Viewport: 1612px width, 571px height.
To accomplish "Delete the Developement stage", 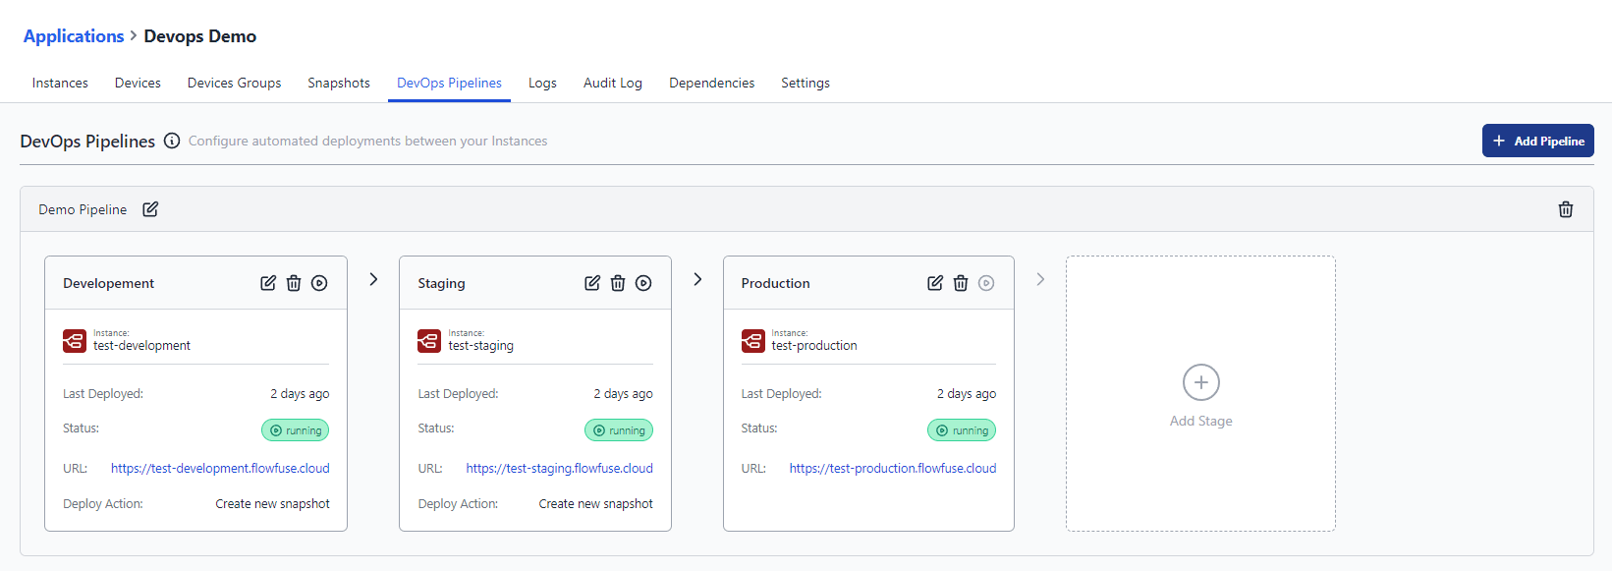I will click(x=294, y=283).
